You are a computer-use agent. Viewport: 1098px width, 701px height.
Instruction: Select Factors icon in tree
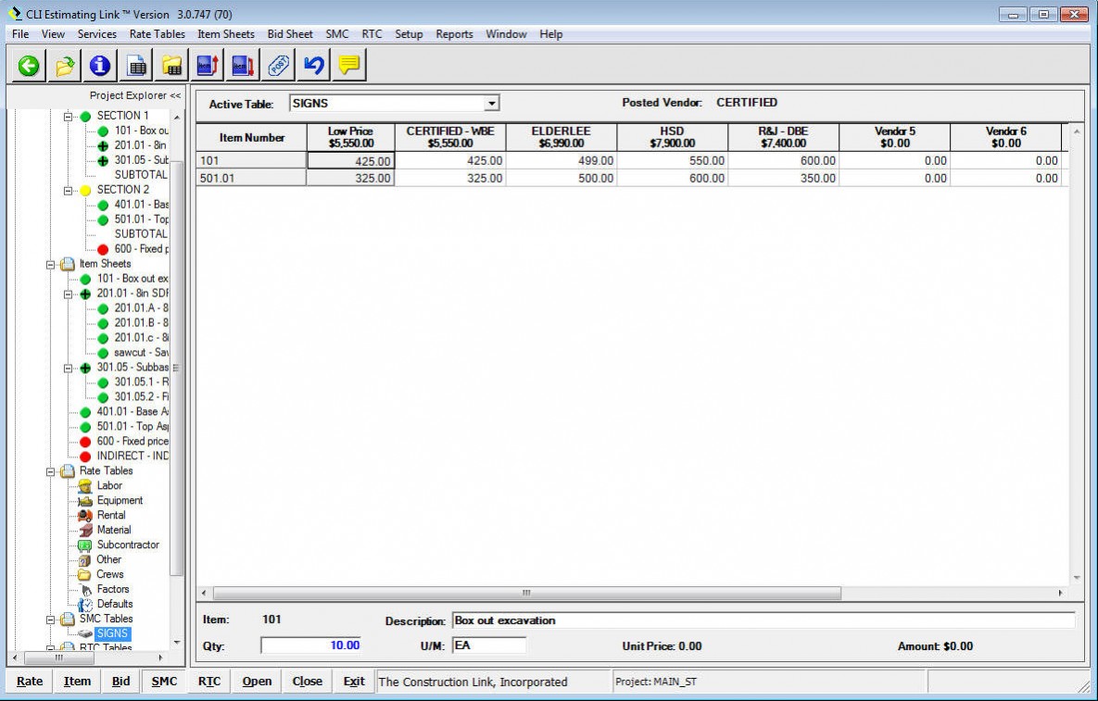tap(84, 590)
